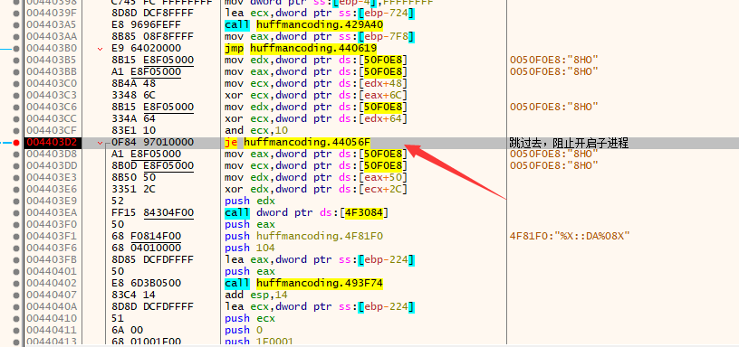Select the call huffmancoding.429A40 instruction
The image size is (739, 347).
[x=304, y=25]
